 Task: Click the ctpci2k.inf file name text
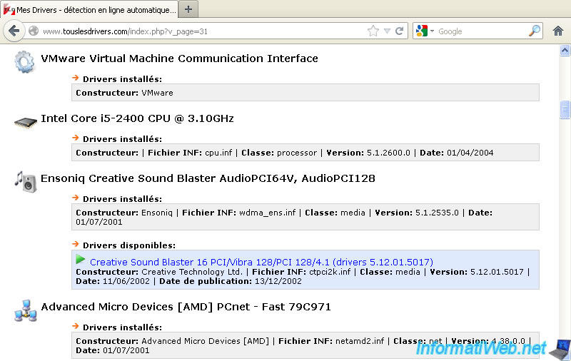click(330, 272)
